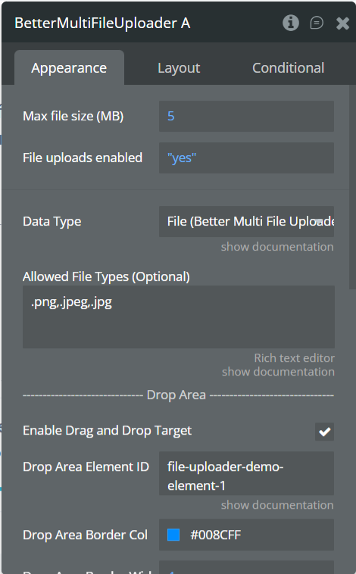Open the Rich text editor link
This screenshot has width=356, height=574.
click(294, 358)
